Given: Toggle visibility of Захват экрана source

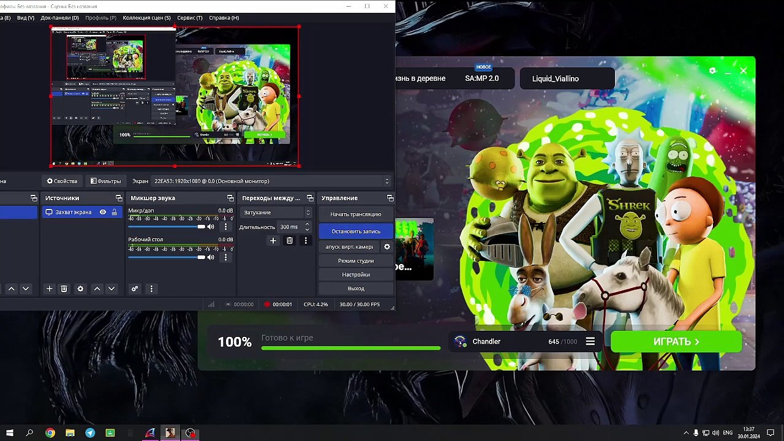Looking at the screenshot, I should point(103,212).
